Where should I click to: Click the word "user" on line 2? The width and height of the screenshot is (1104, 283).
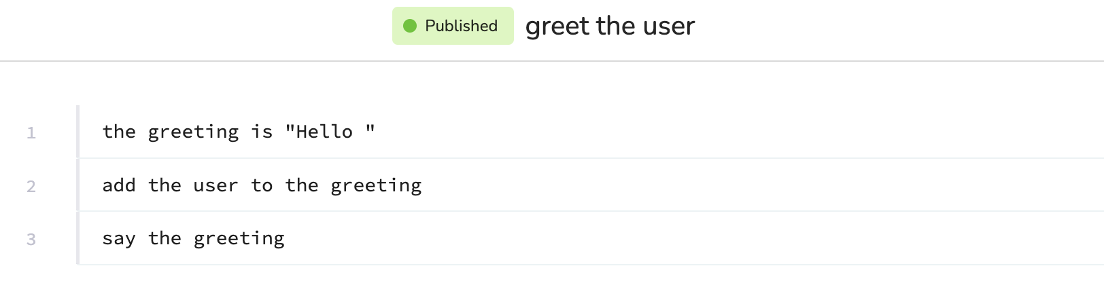click(x=215, y=185)
